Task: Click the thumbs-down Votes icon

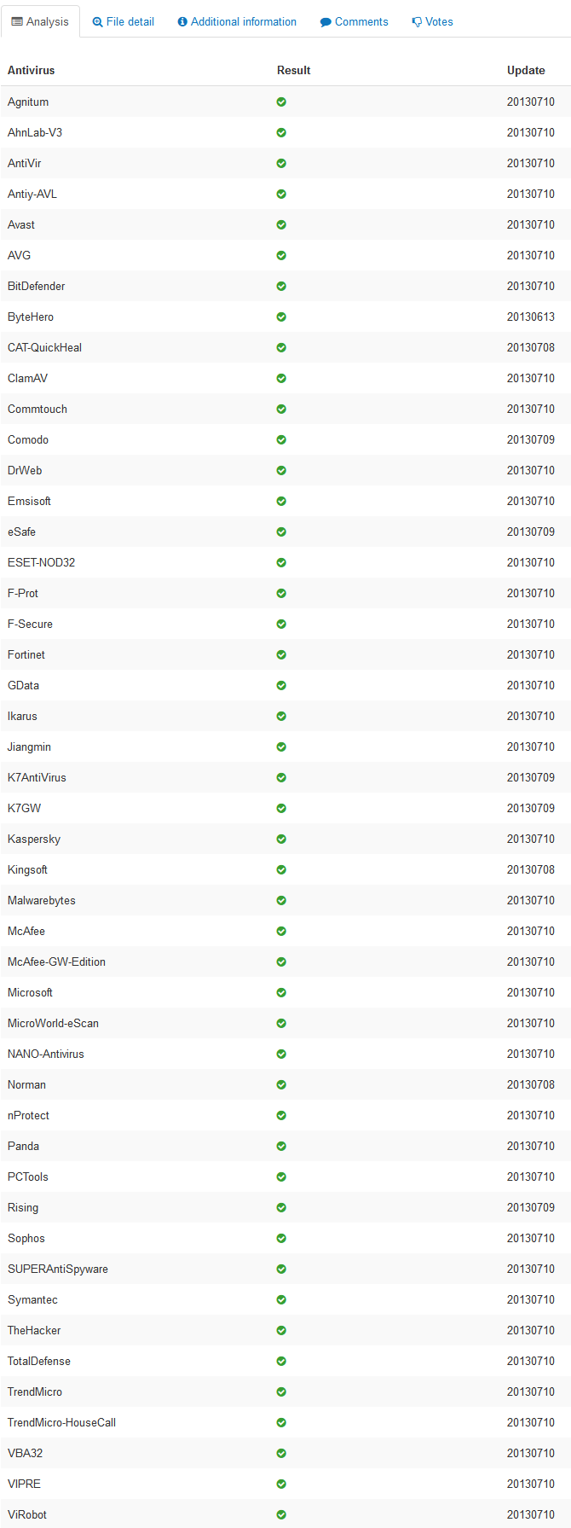Action: tap(417, 22)
